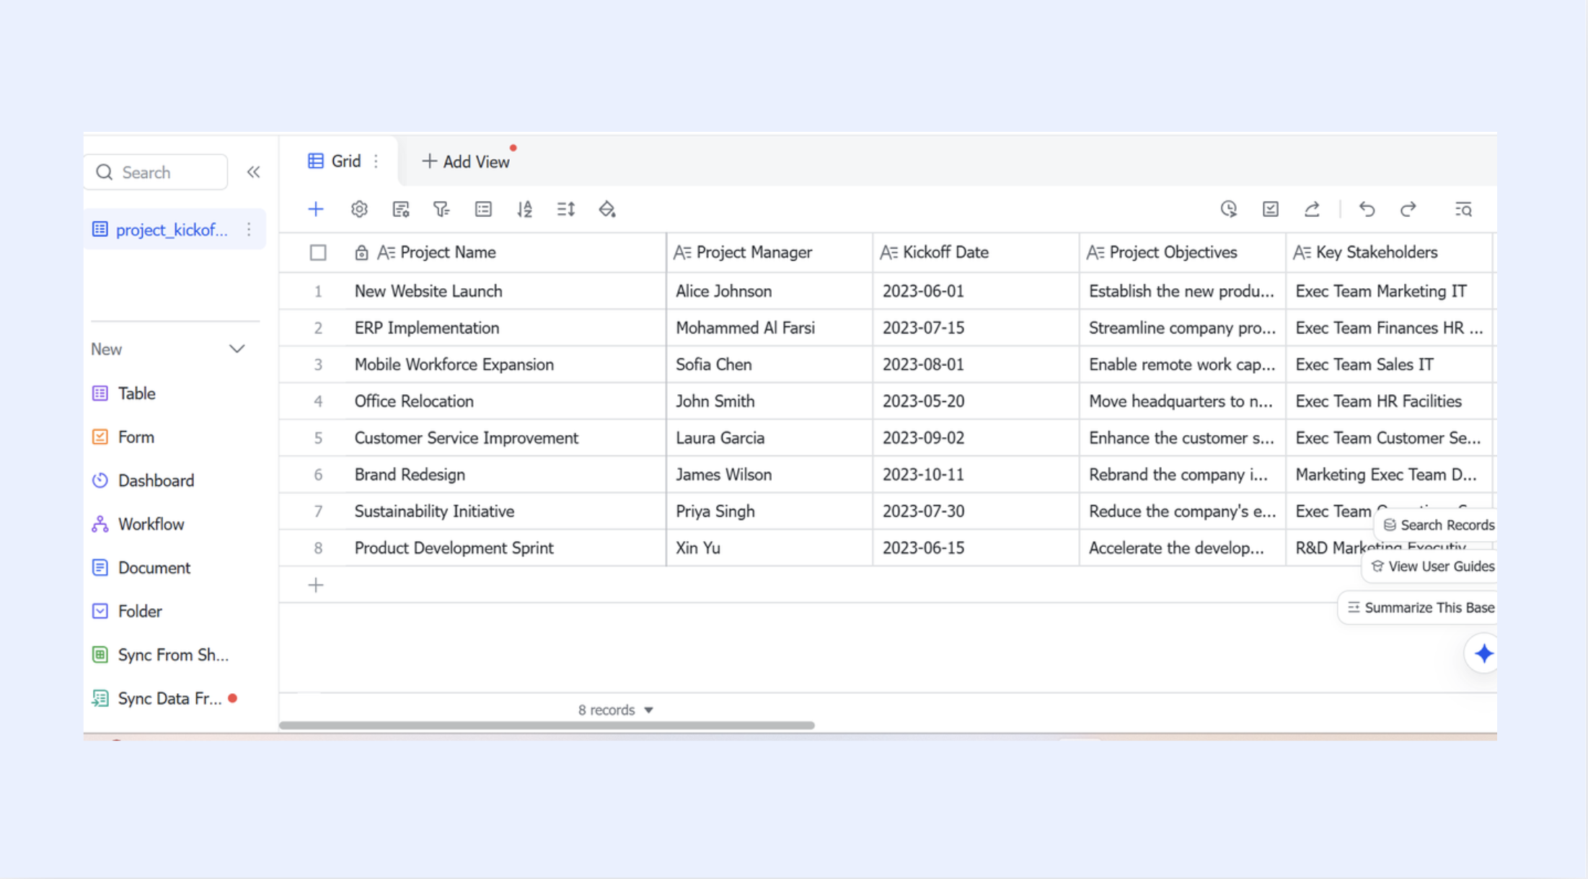Select the Priya Singh cell
1588x879 pixels.
tap(769, 512)
